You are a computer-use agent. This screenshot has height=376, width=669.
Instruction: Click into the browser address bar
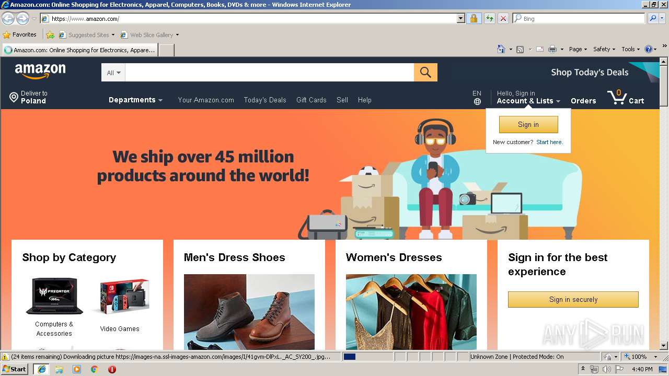[x=248, y=18]
